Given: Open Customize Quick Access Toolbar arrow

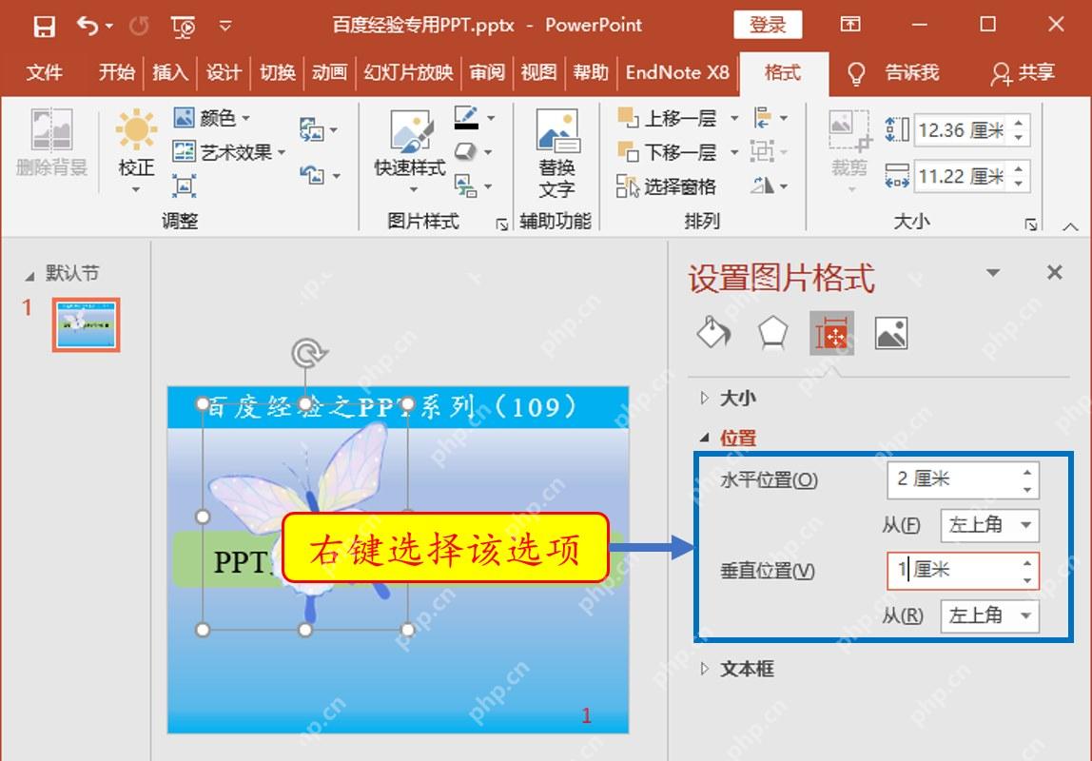Looking at the screenshot, I should coord(224,27).
